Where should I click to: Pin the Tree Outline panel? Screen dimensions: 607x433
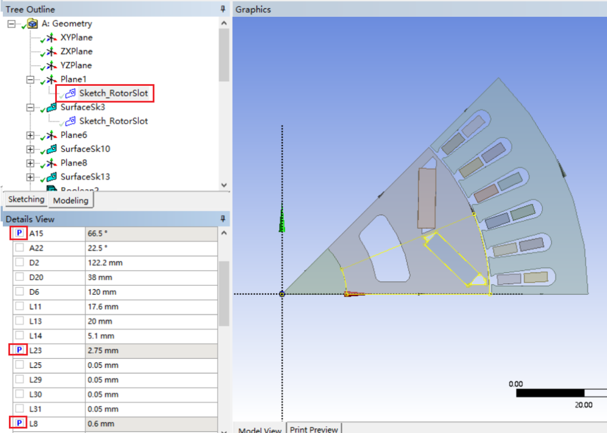[223, 9]
